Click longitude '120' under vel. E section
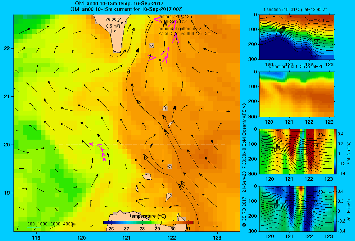 (x=269, y=236)
